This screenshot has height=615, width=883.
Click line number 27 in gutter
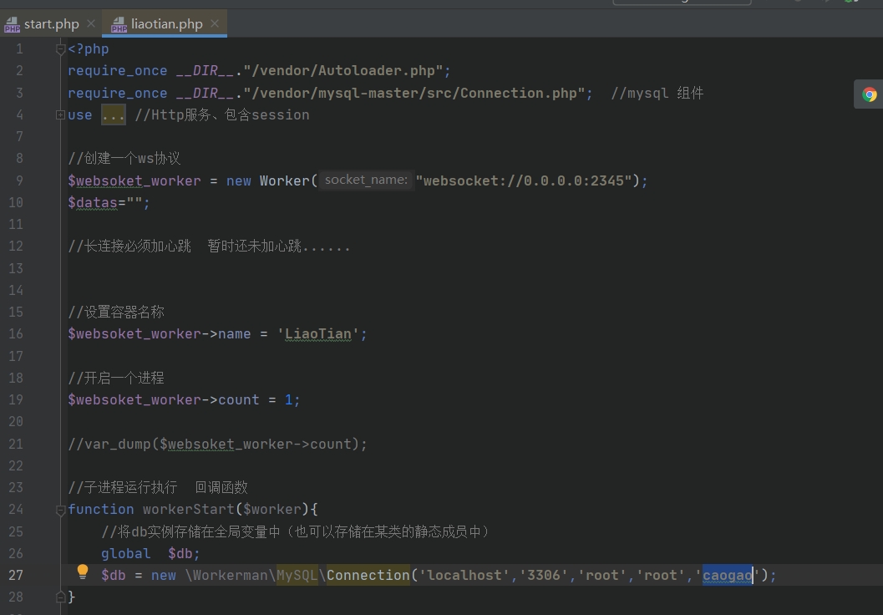tap(16, 575)
